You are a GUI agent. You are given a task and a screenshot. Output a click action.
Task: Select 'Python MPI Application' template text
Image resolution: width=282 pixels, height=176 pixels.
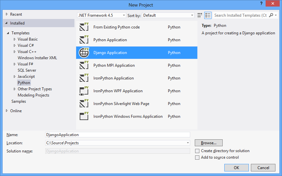tap(114, 65)
